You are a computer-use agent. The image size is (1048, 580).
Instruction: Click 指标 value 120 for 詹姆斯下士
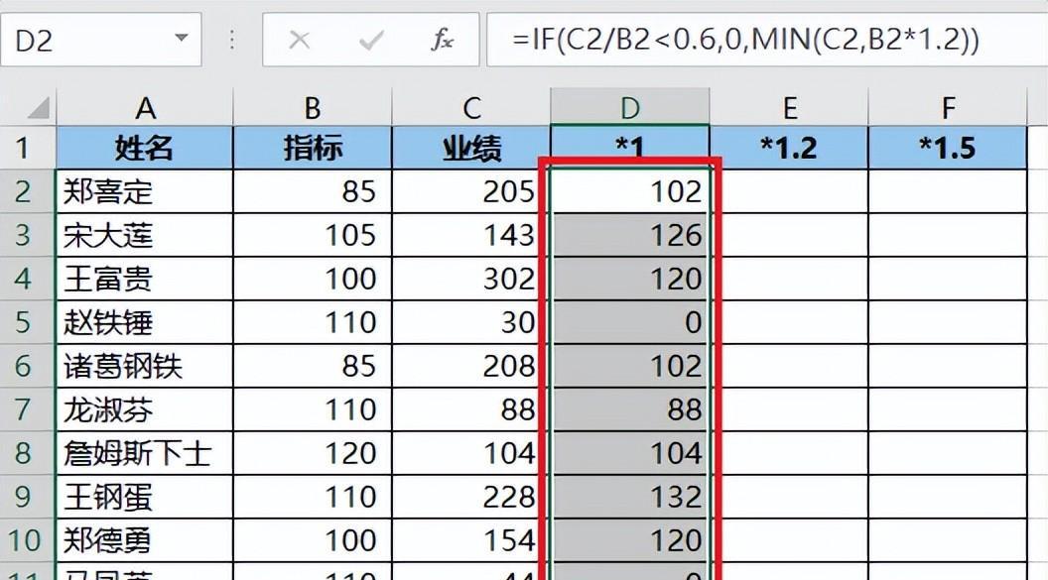point(313,453)
